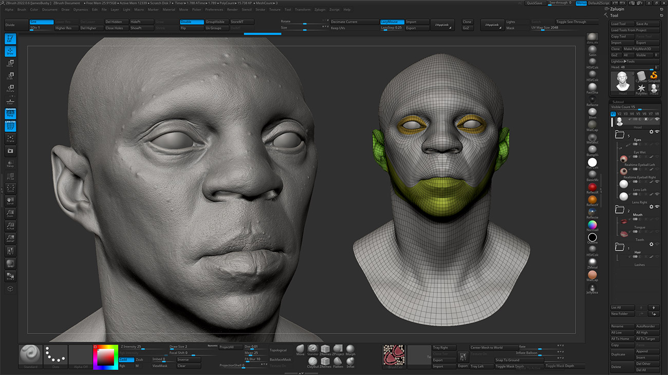Toggle visibility of Head subtool eye

(x=657, y=119)
